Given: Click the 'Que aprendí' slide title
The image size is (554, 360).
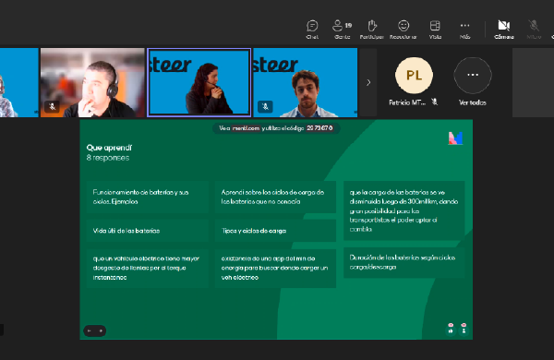Looking at the screenshot, I should click(109, 148).
